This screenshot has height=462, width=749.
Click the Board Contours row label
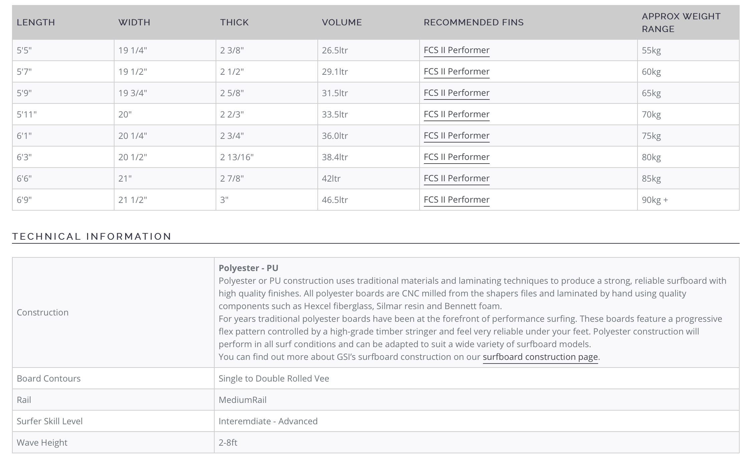click(49, 379)
